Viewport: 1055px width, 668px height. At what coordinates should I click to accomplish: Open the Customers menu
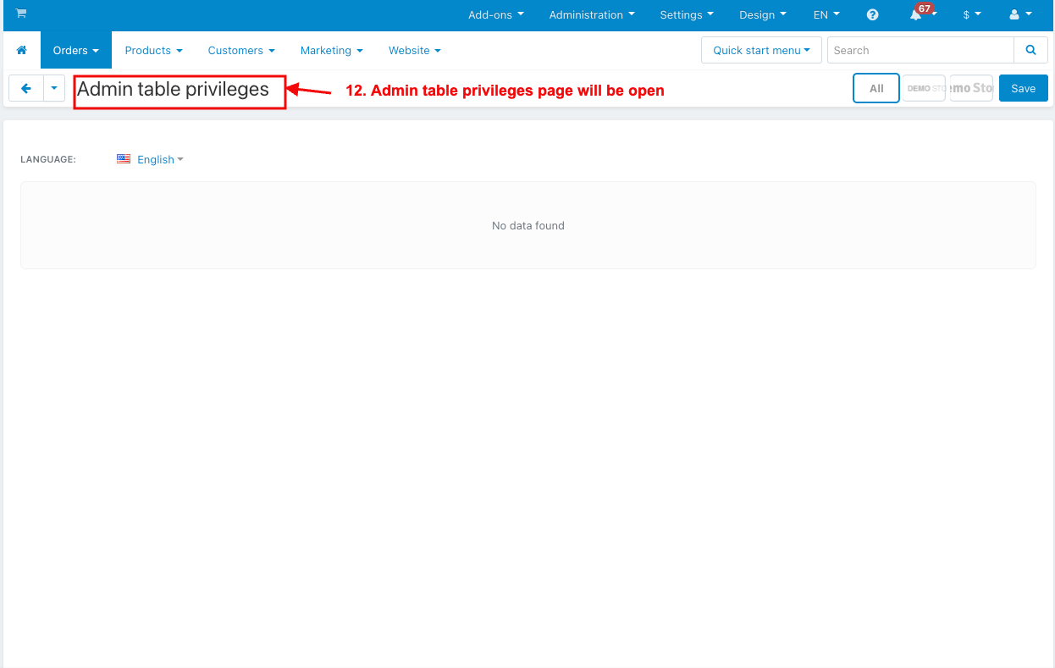241,51
